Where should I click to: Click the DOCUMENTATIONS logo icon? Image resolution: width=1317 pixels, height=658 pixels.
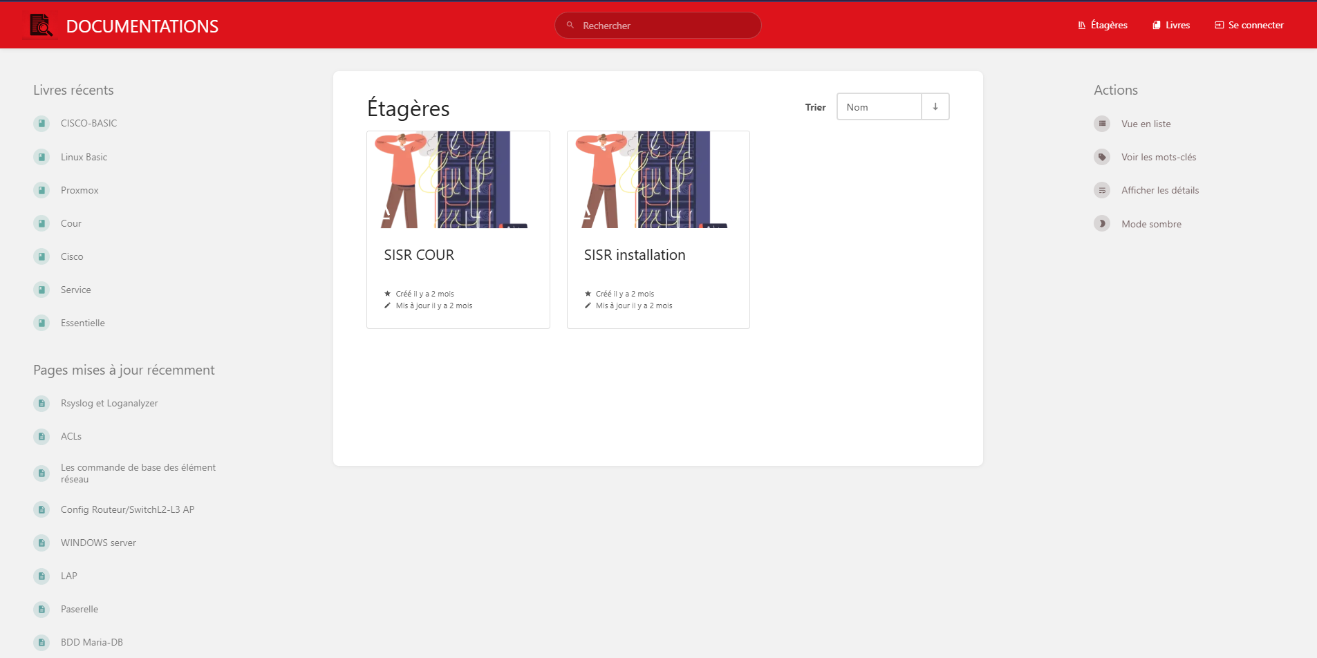[41, 26]
